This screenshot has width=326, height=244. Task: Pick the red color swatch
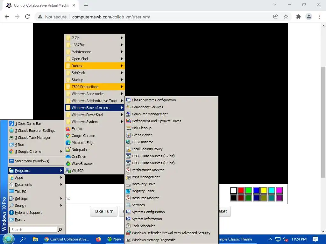241,190
